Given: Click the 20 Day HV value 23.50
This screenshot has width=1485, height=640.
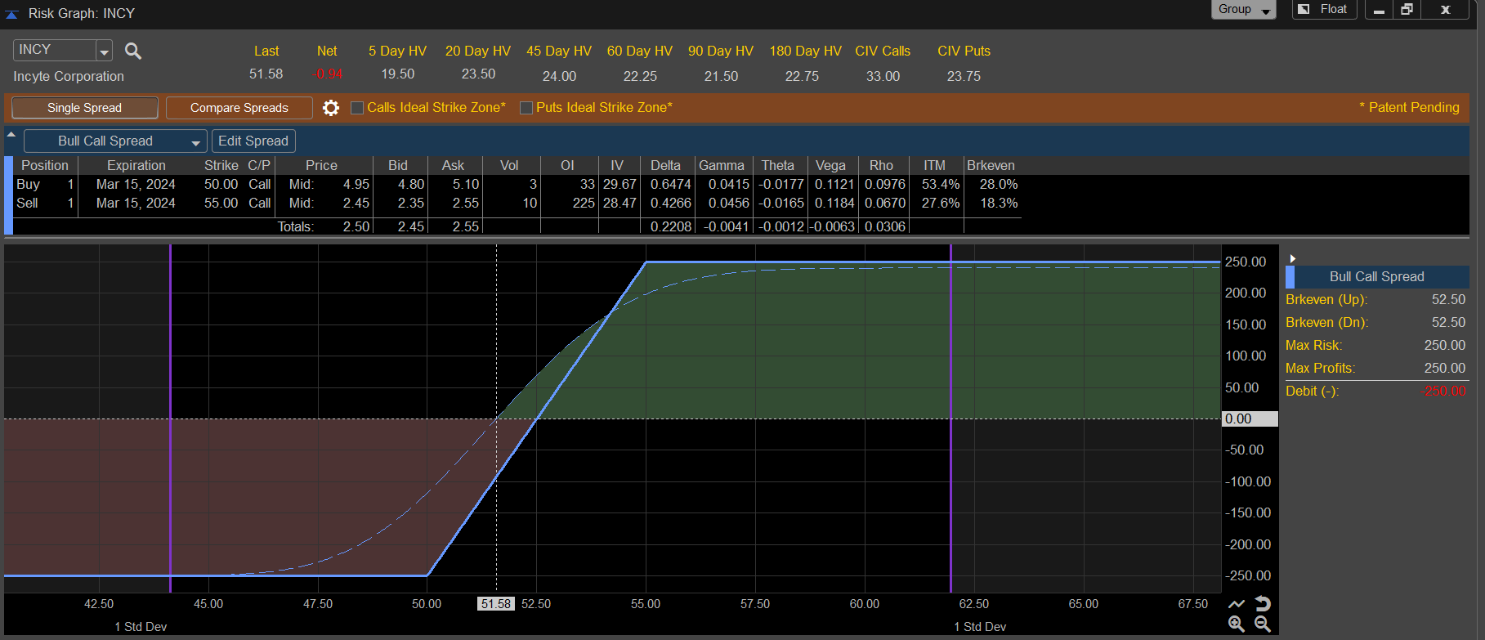Looking at the screenshot, I should (x=478, y=74).
